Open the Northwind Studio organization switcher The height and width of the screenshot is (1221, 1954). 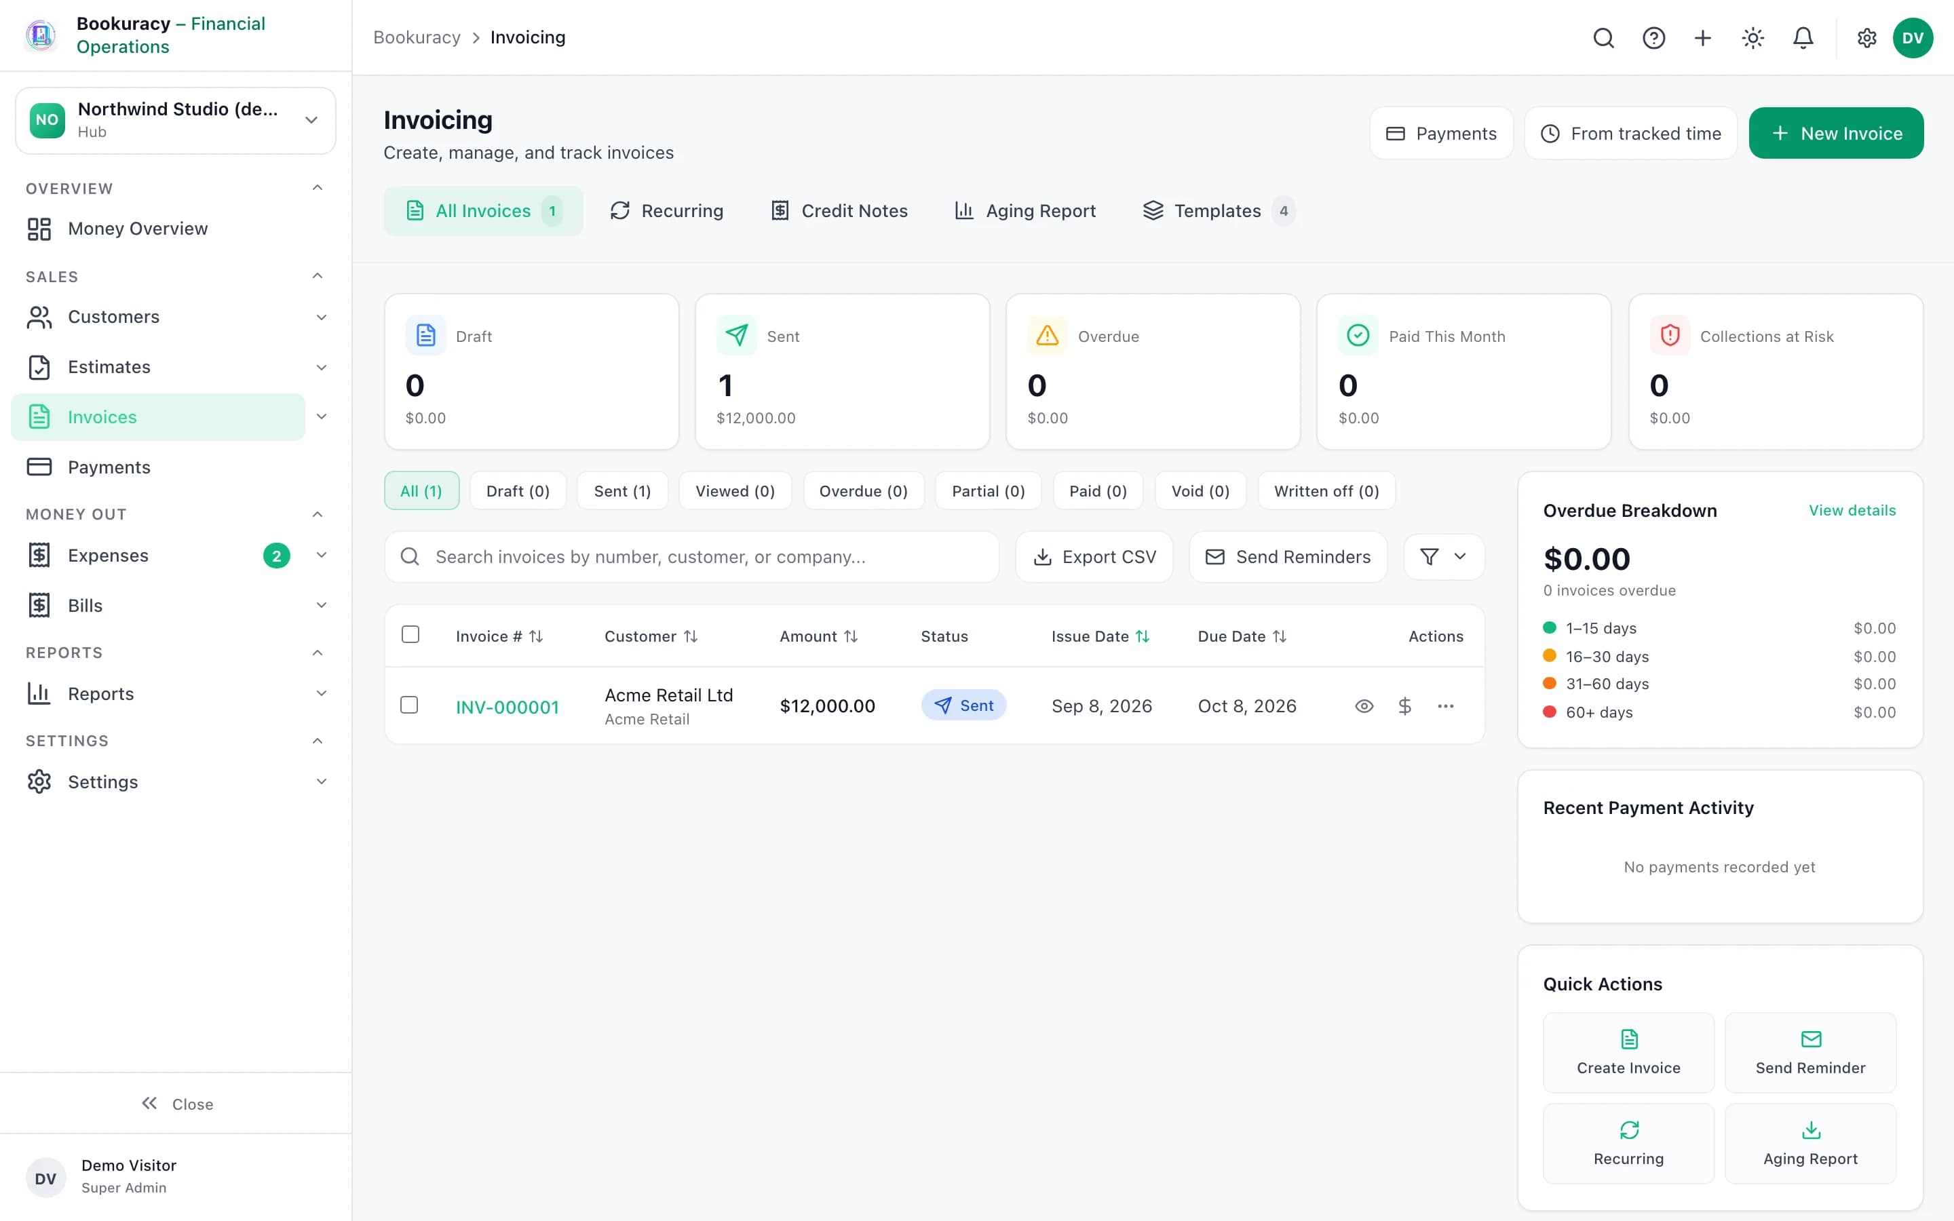tap(176, 120)
